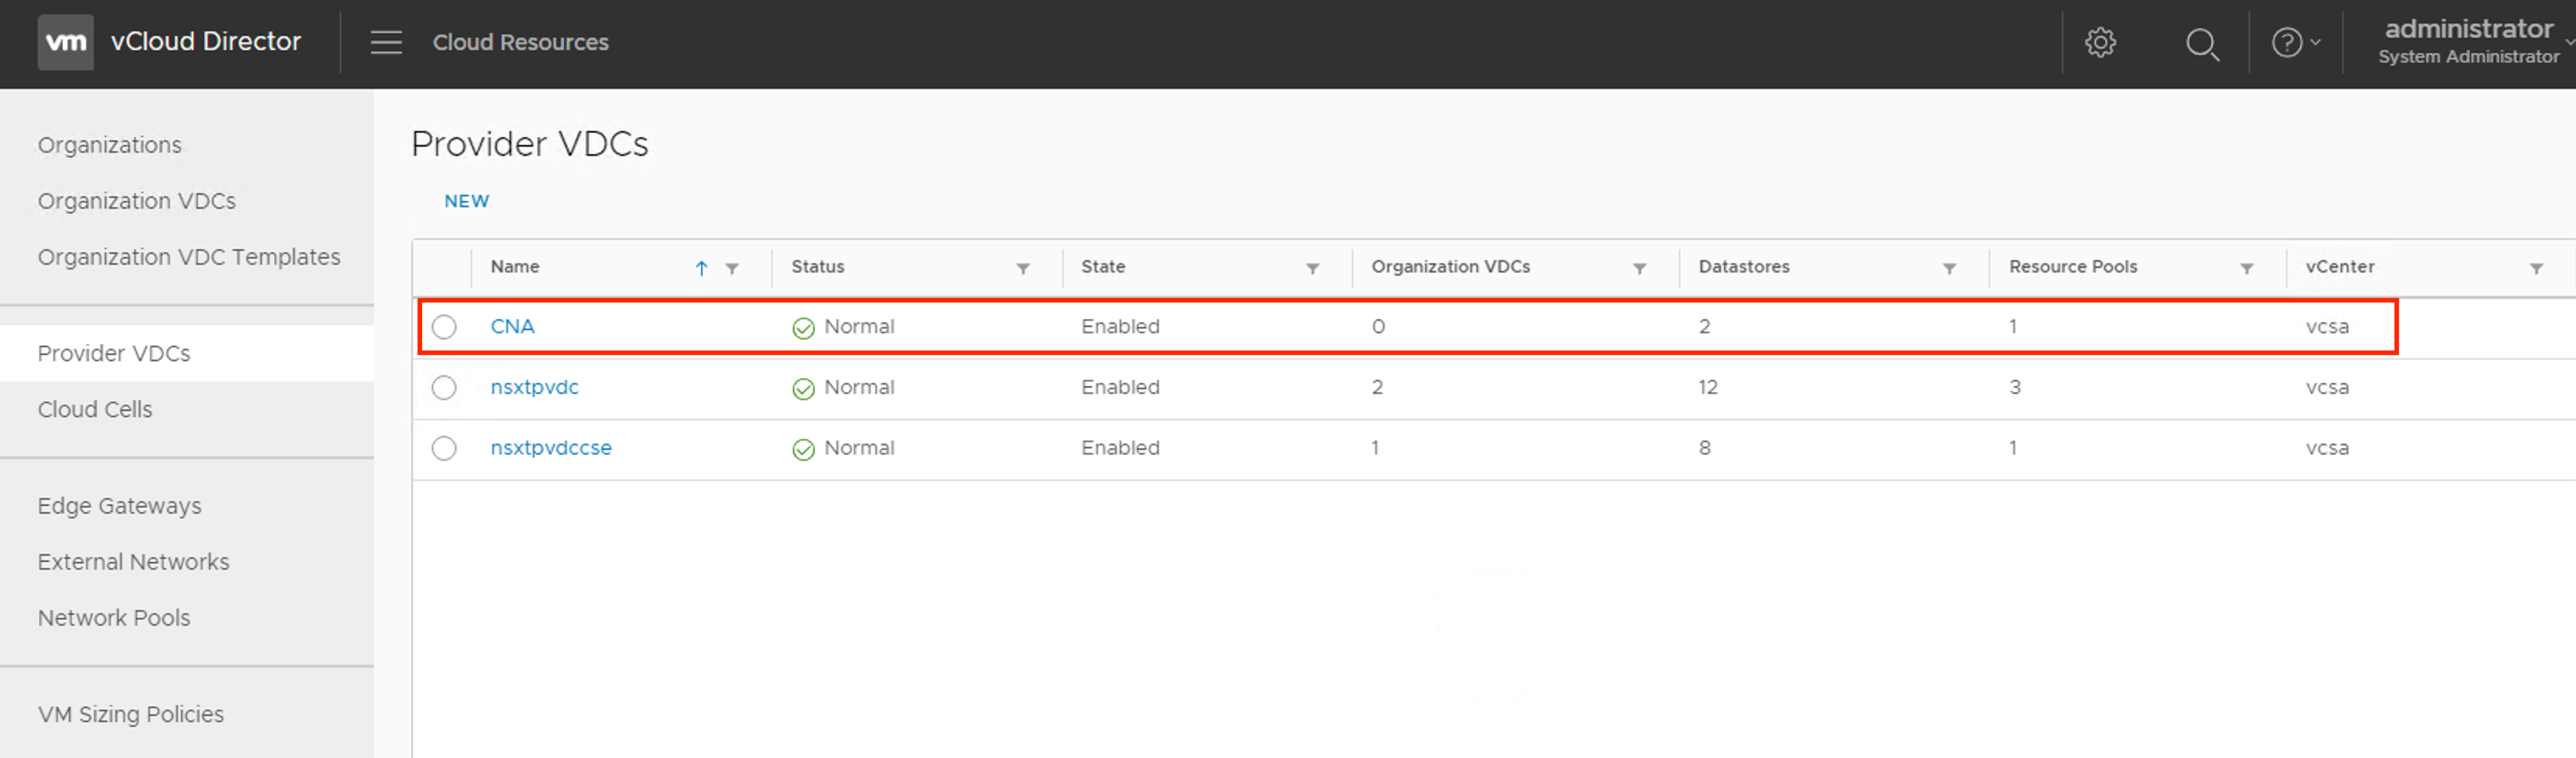Select the nsxtpvdccse radio button
The height and width of the screenshot is (758, 2576).
coord(444,448)
